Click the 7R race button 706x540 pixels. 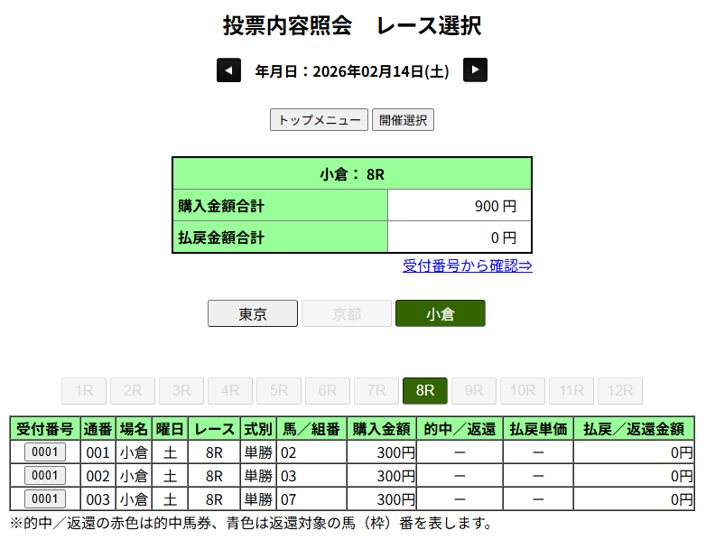click(x=376, y=391)
